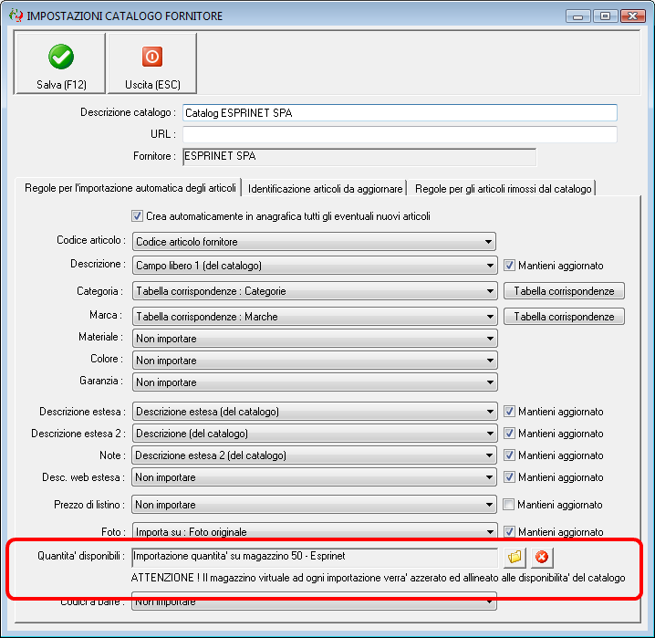Open the Garanzia dropdown
The width and height of the screenshot is (655, 638).
click(x=315, y=382)
